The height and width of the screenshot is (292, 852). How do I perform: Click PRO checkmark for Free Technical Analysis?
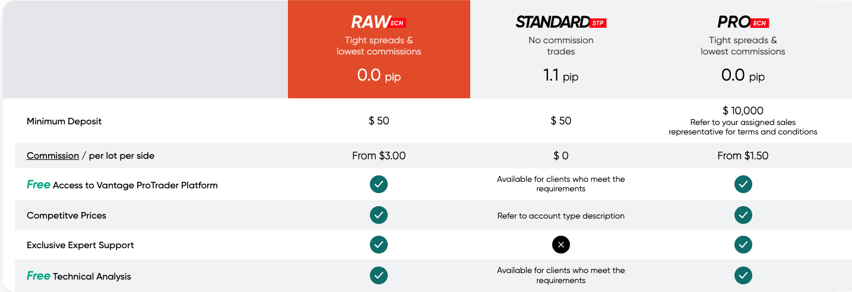743,275
